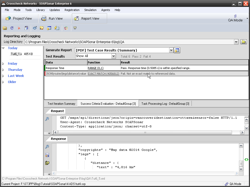
Task: Open the Registration menu
Action: [x=72, y=10]
